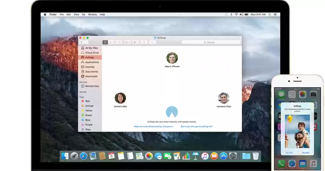
Task: Tap Decline on iPhone AirDrop prompt
Action: 289,153
